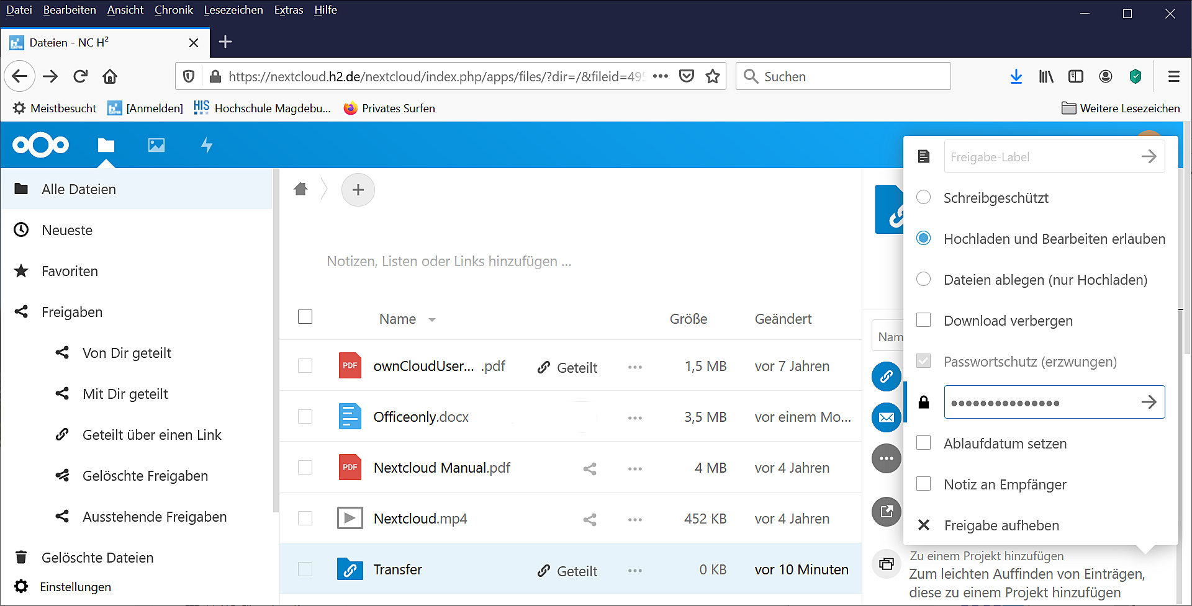
Task: Click the Firefox downloads arrow icon
Action: coord(1016,76)
